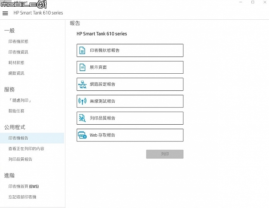Select the 展示頁面 report option
Image resolution: width=269 pixels, height=208 pixels.
[130, 67]
